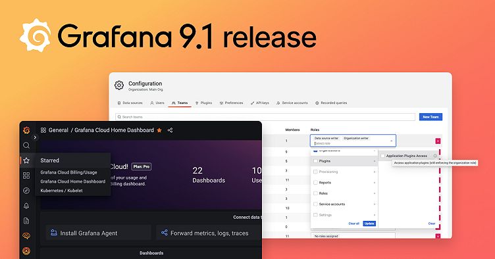Open the search icon in the sidebar

coord(26,145)
